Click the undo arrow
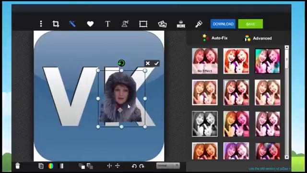 click(x=134, y=166)
